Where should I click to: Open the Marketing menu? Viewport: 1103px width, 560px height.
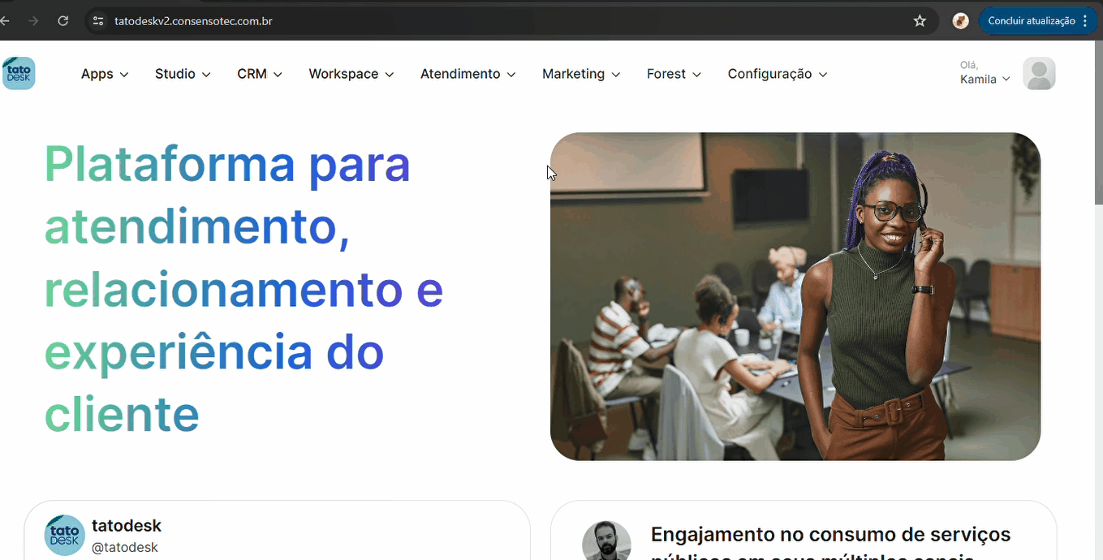[x=581, y=74]
